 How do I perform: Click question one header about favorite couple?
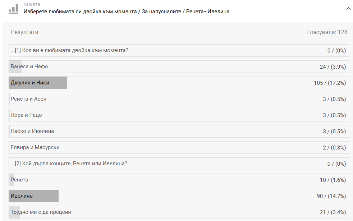click(x=179, y=50)
